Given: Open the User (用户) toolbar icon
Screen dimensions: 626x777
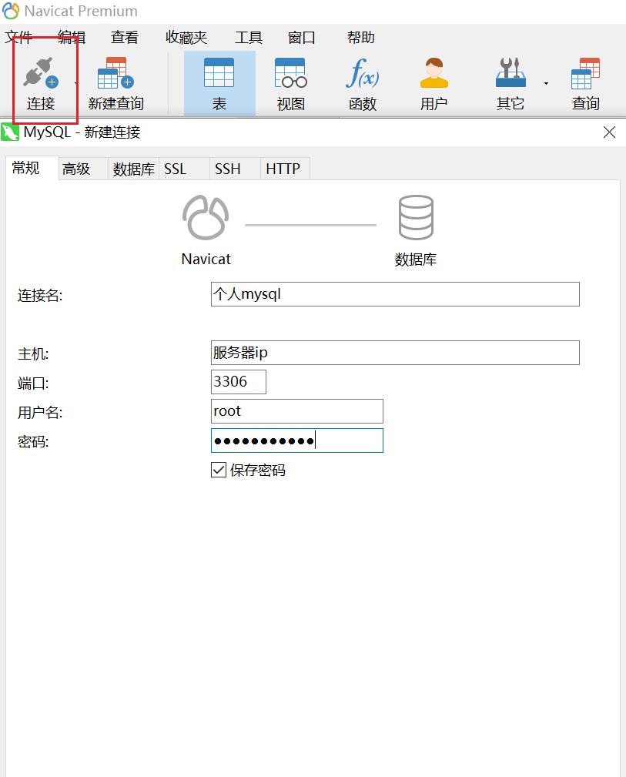Looking at the screenshot, I should click(x=434, y=73).
